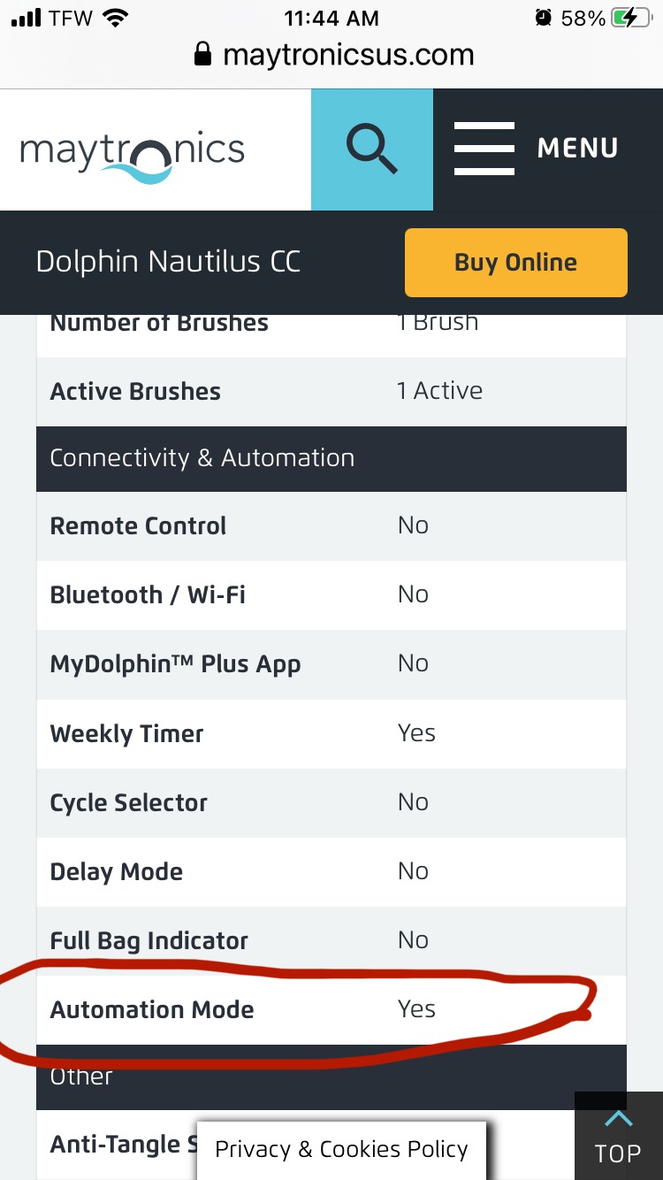Tap the Dolphin Nautilus CC title
This screenshot has height=1180, width=663.
coord(168,262)
